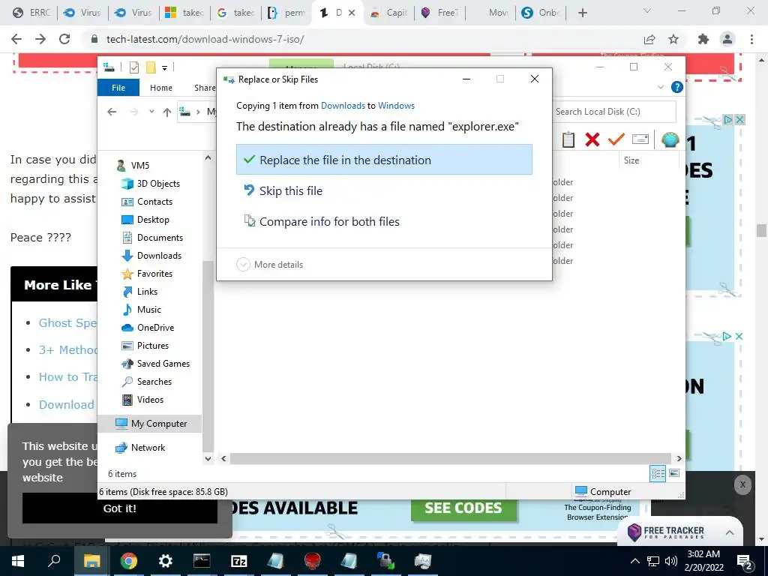Open the Downloads link in copy dialog
The image size is (768, 576).
pos(343,105)
